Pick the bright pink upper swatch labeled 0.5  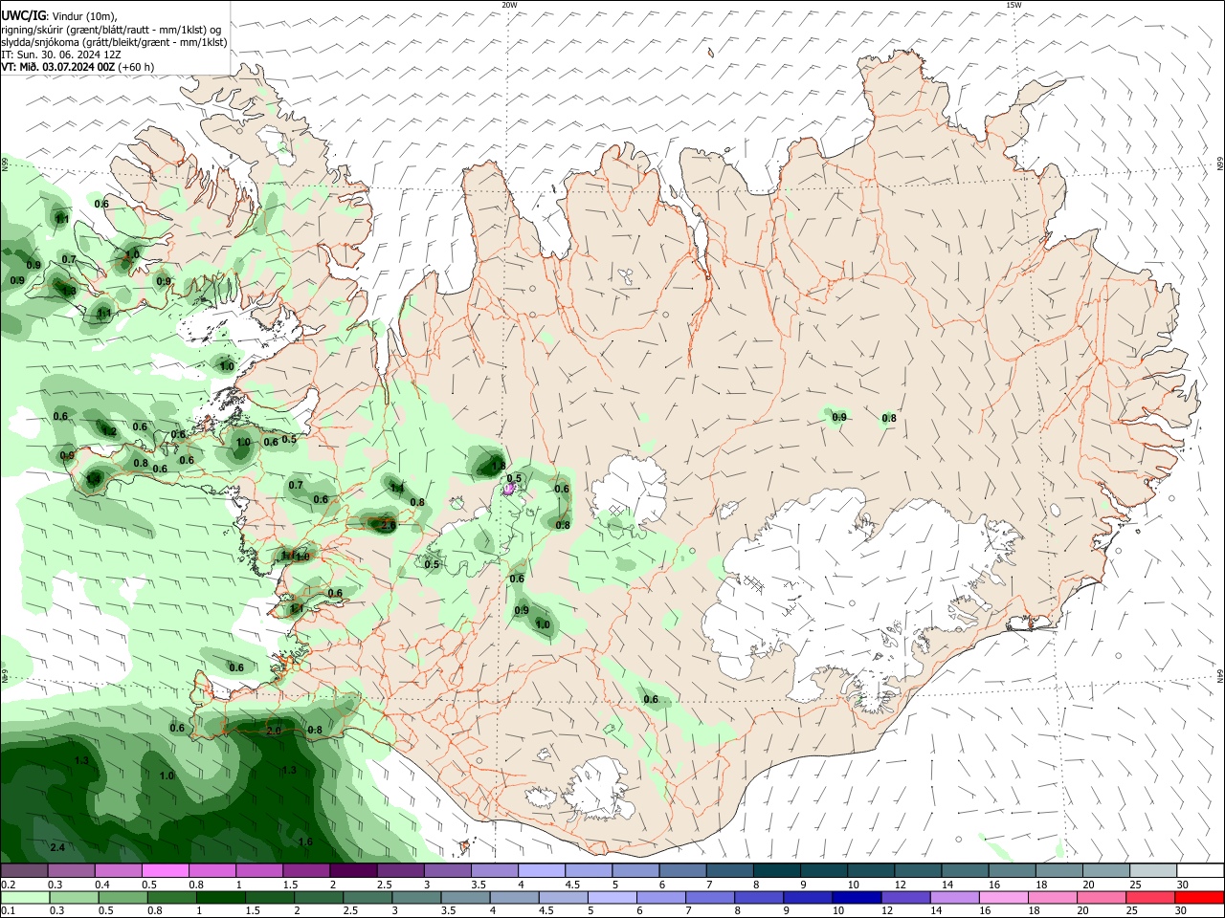pos(165,871)
